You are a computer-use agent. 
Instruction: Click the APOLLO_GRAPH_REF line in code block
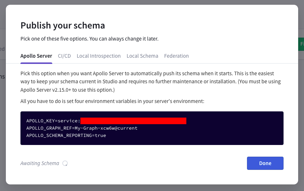pos(82,128)
